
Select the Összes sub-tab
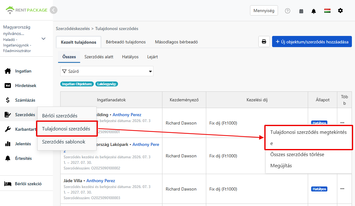click(69, 57)
